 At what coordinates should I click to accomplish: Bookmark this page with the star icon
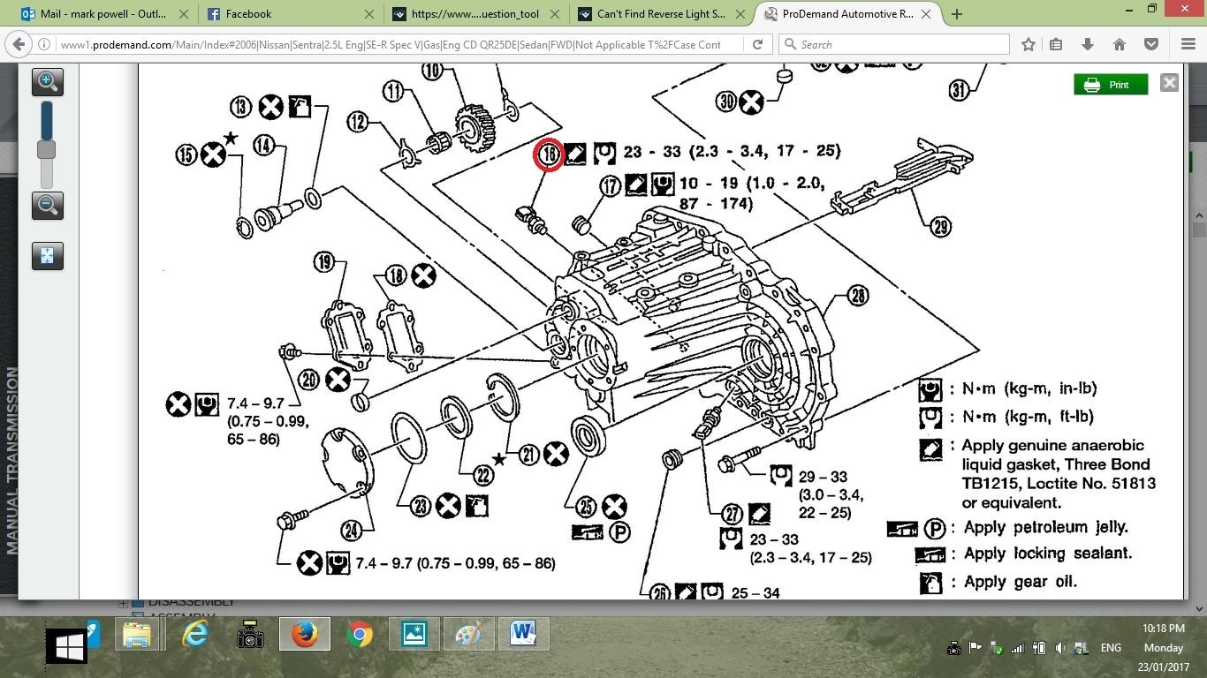tap(1029, 44)
